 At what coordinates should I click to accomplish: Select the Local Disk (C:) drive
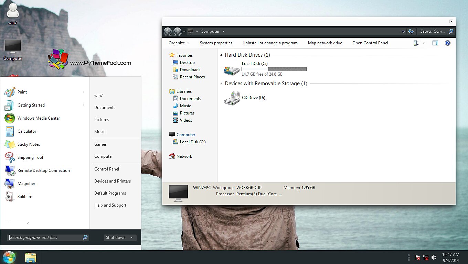pos(265,69)
